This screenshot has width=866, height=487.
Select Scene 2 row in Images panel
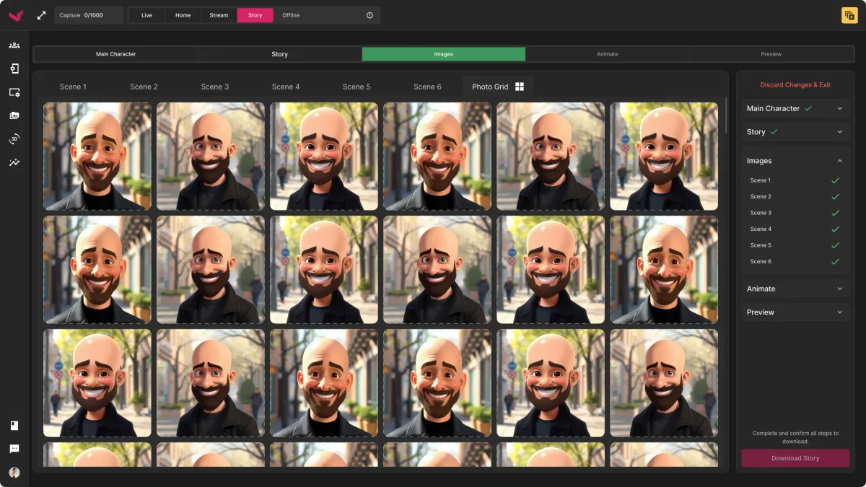click(x=795, y=196)
